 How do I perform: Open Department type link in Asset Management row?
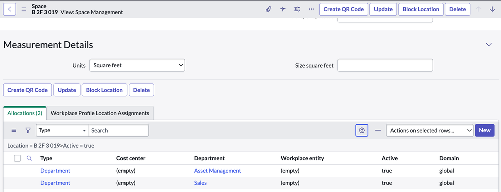(55, 171)
